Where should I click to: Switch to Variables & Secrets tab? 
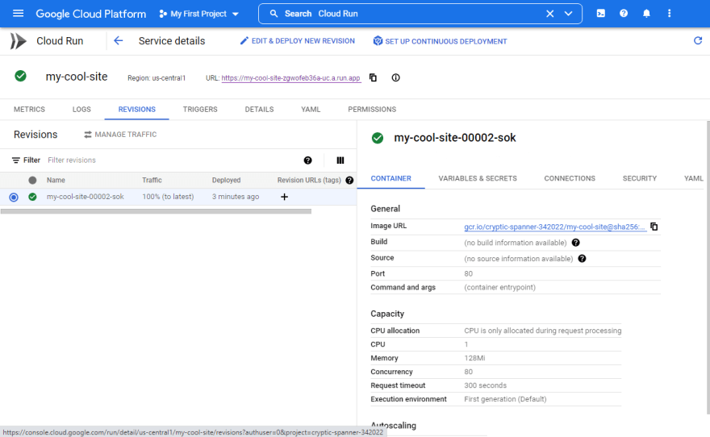pos(478,178)
